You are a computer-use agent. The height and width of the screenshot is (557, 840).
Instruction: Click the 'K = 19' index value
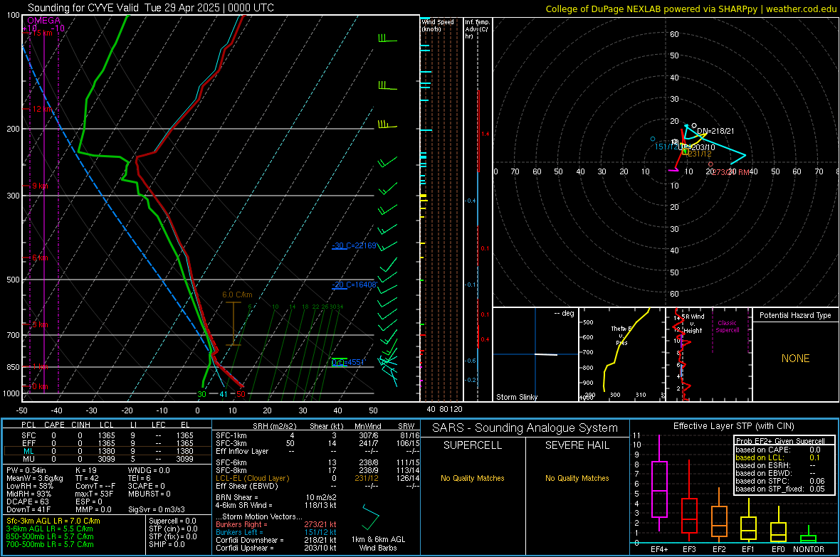tap(85, 470)
